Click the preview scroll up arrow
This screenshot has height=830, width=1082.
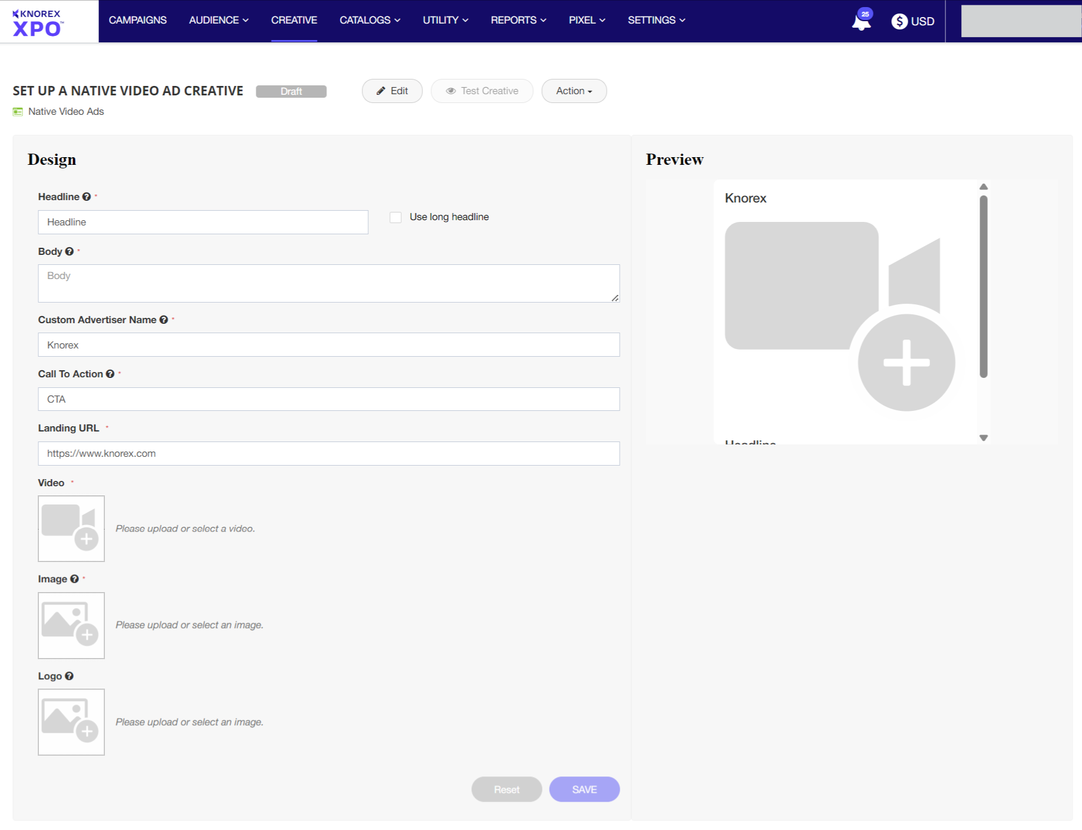point(983,187)
